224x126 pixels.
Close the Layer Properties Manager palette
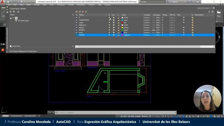pos(7,7)
